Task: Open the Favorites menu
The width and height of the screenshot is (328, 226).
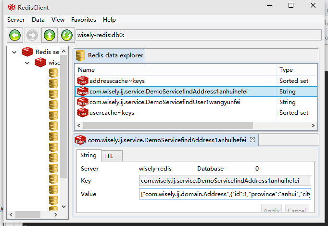Action: (x=84, y=20)
